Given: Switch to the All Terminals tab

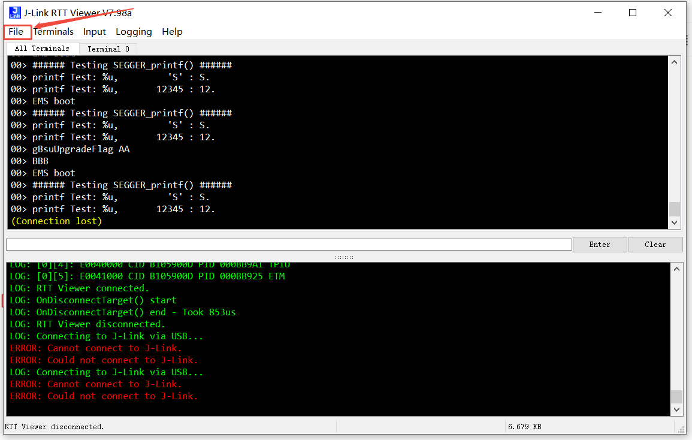Looking at the screenshot, I should coord(43,49).
